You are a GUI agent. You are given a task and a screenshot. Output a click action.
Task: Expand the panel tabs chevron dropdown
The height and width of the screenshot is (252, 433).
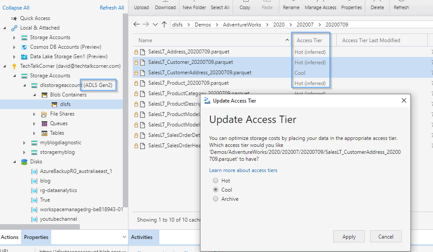click(x=124, y=237)
